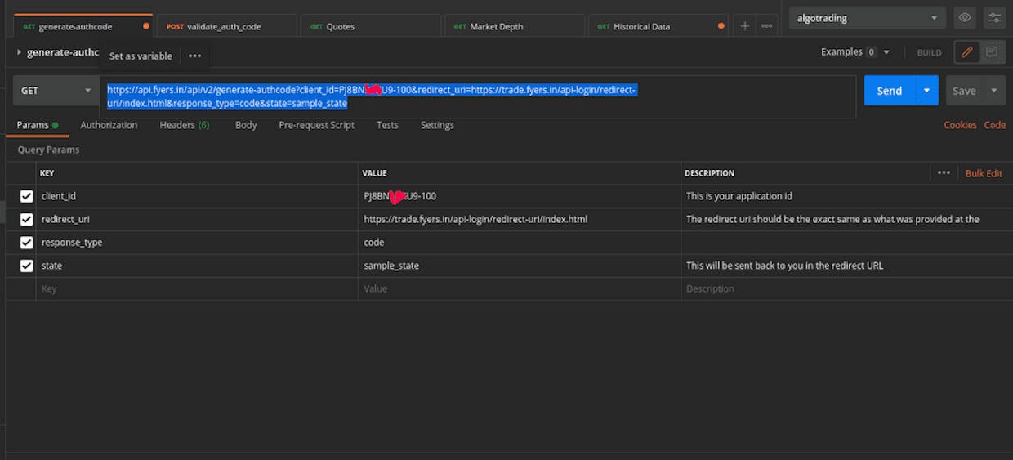Image resolution: width=1013 pixels, height=460 pixels.
Task: Click environment quick look eye icon
Action: 965,18
